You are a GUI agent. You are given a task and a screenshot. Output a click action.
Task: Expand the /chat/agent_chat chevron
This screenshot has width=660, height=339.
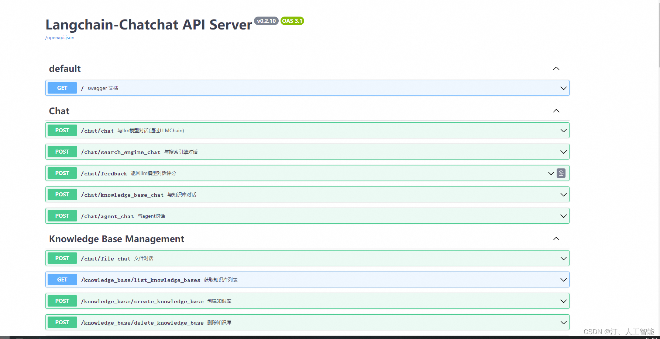[564, 216]
